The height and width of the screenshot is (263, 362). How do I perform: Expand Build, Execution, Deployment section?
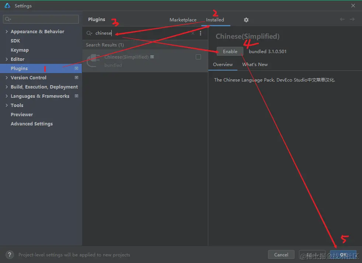[7, 87]
